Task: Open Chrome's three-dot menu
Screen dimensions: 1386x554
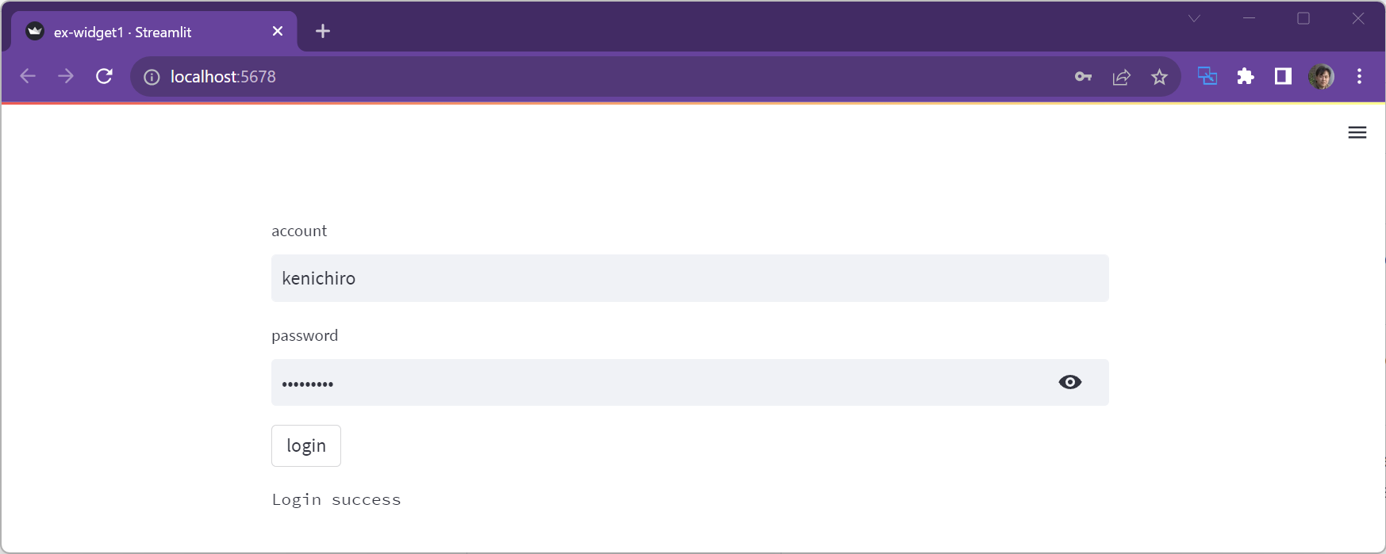Action: (x=1359, y=76)
